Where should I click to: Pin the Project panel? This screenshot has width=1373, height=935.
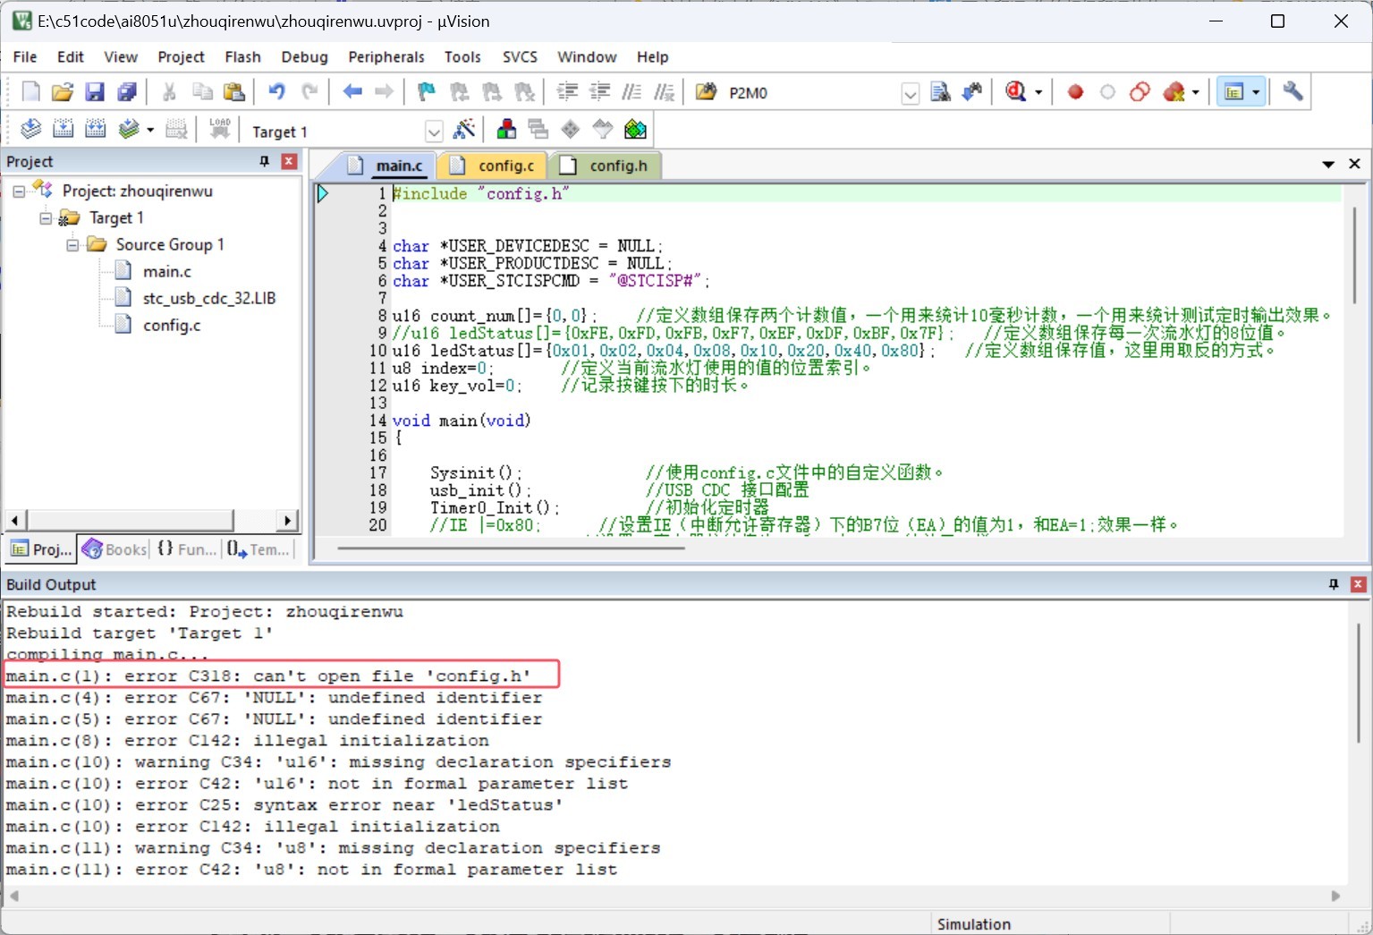[x=264, y=161]
